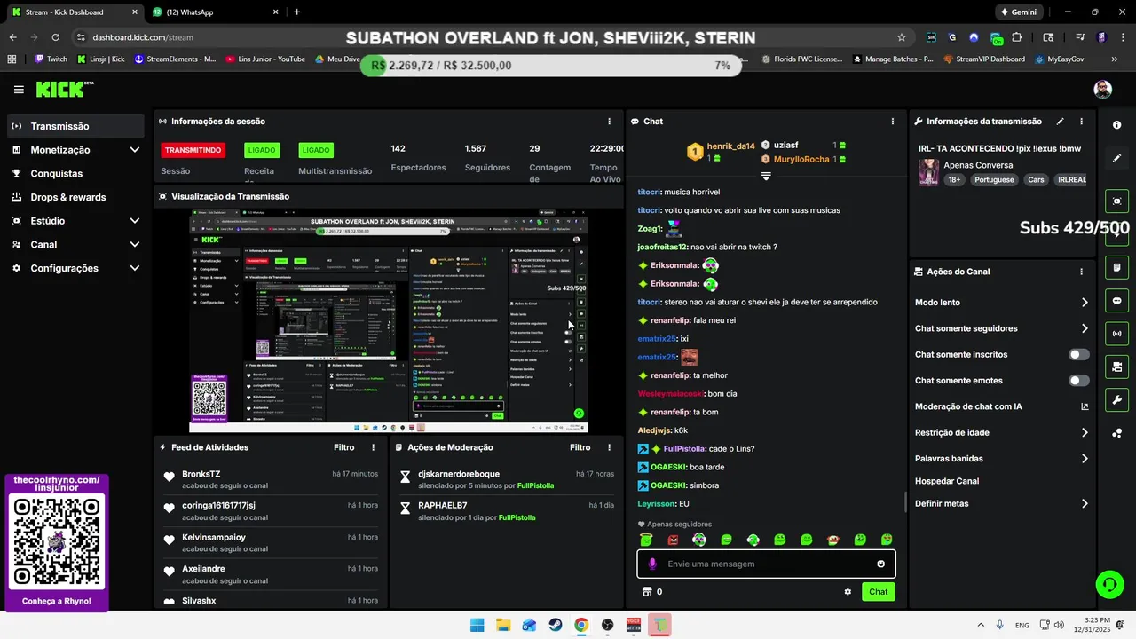Click the subathon donation progress bar
1136x639 pixels.
click(549, 66)
